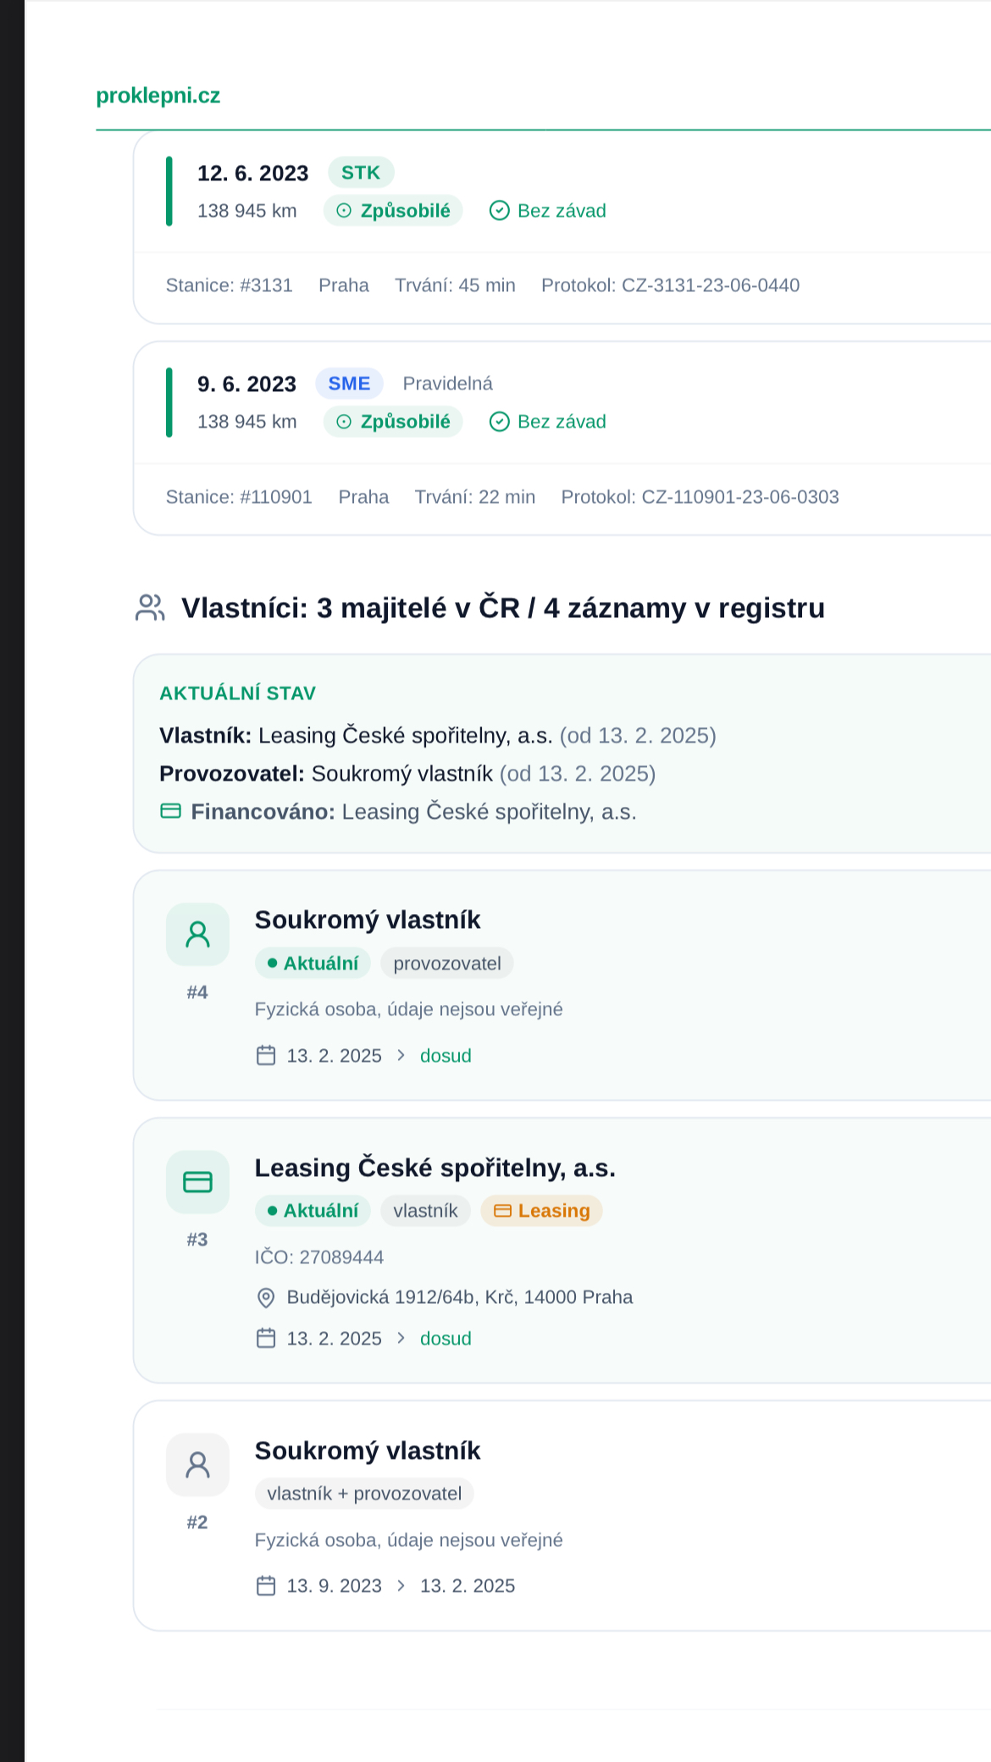This screenshot has width=991, height=1762.
Task: Click the map pin icon beside Budějovická address
Action: (x=266, y=1297)
